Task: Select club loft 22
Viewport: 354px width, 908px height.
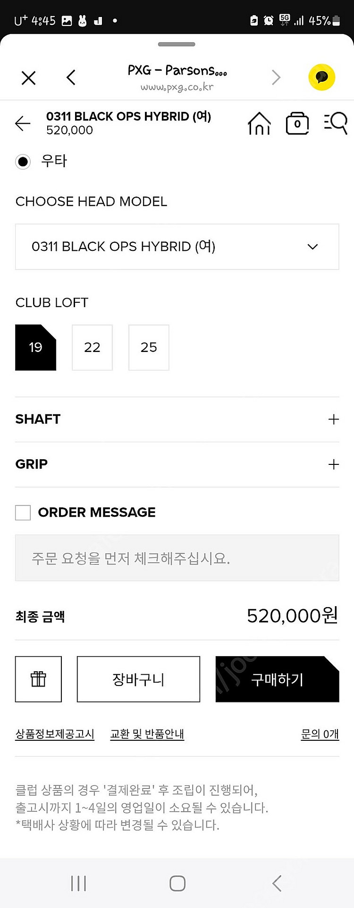Action: [x=92, y=347]
